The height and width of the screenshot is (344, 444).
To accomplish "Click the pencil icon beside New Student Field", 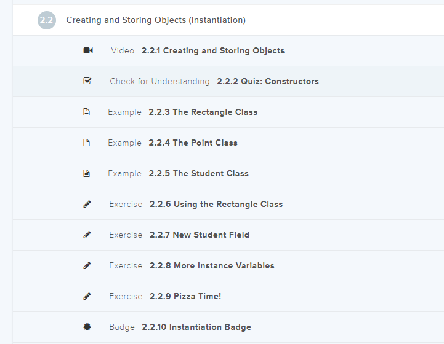I will pyautogui.click(x=87, y=235).
